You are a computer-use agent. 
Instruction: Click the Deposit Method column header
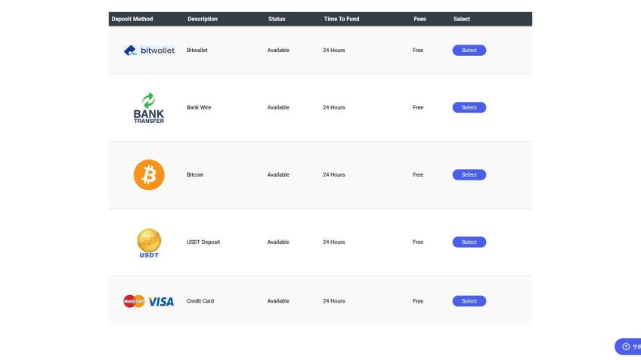[x=132, y=19]
